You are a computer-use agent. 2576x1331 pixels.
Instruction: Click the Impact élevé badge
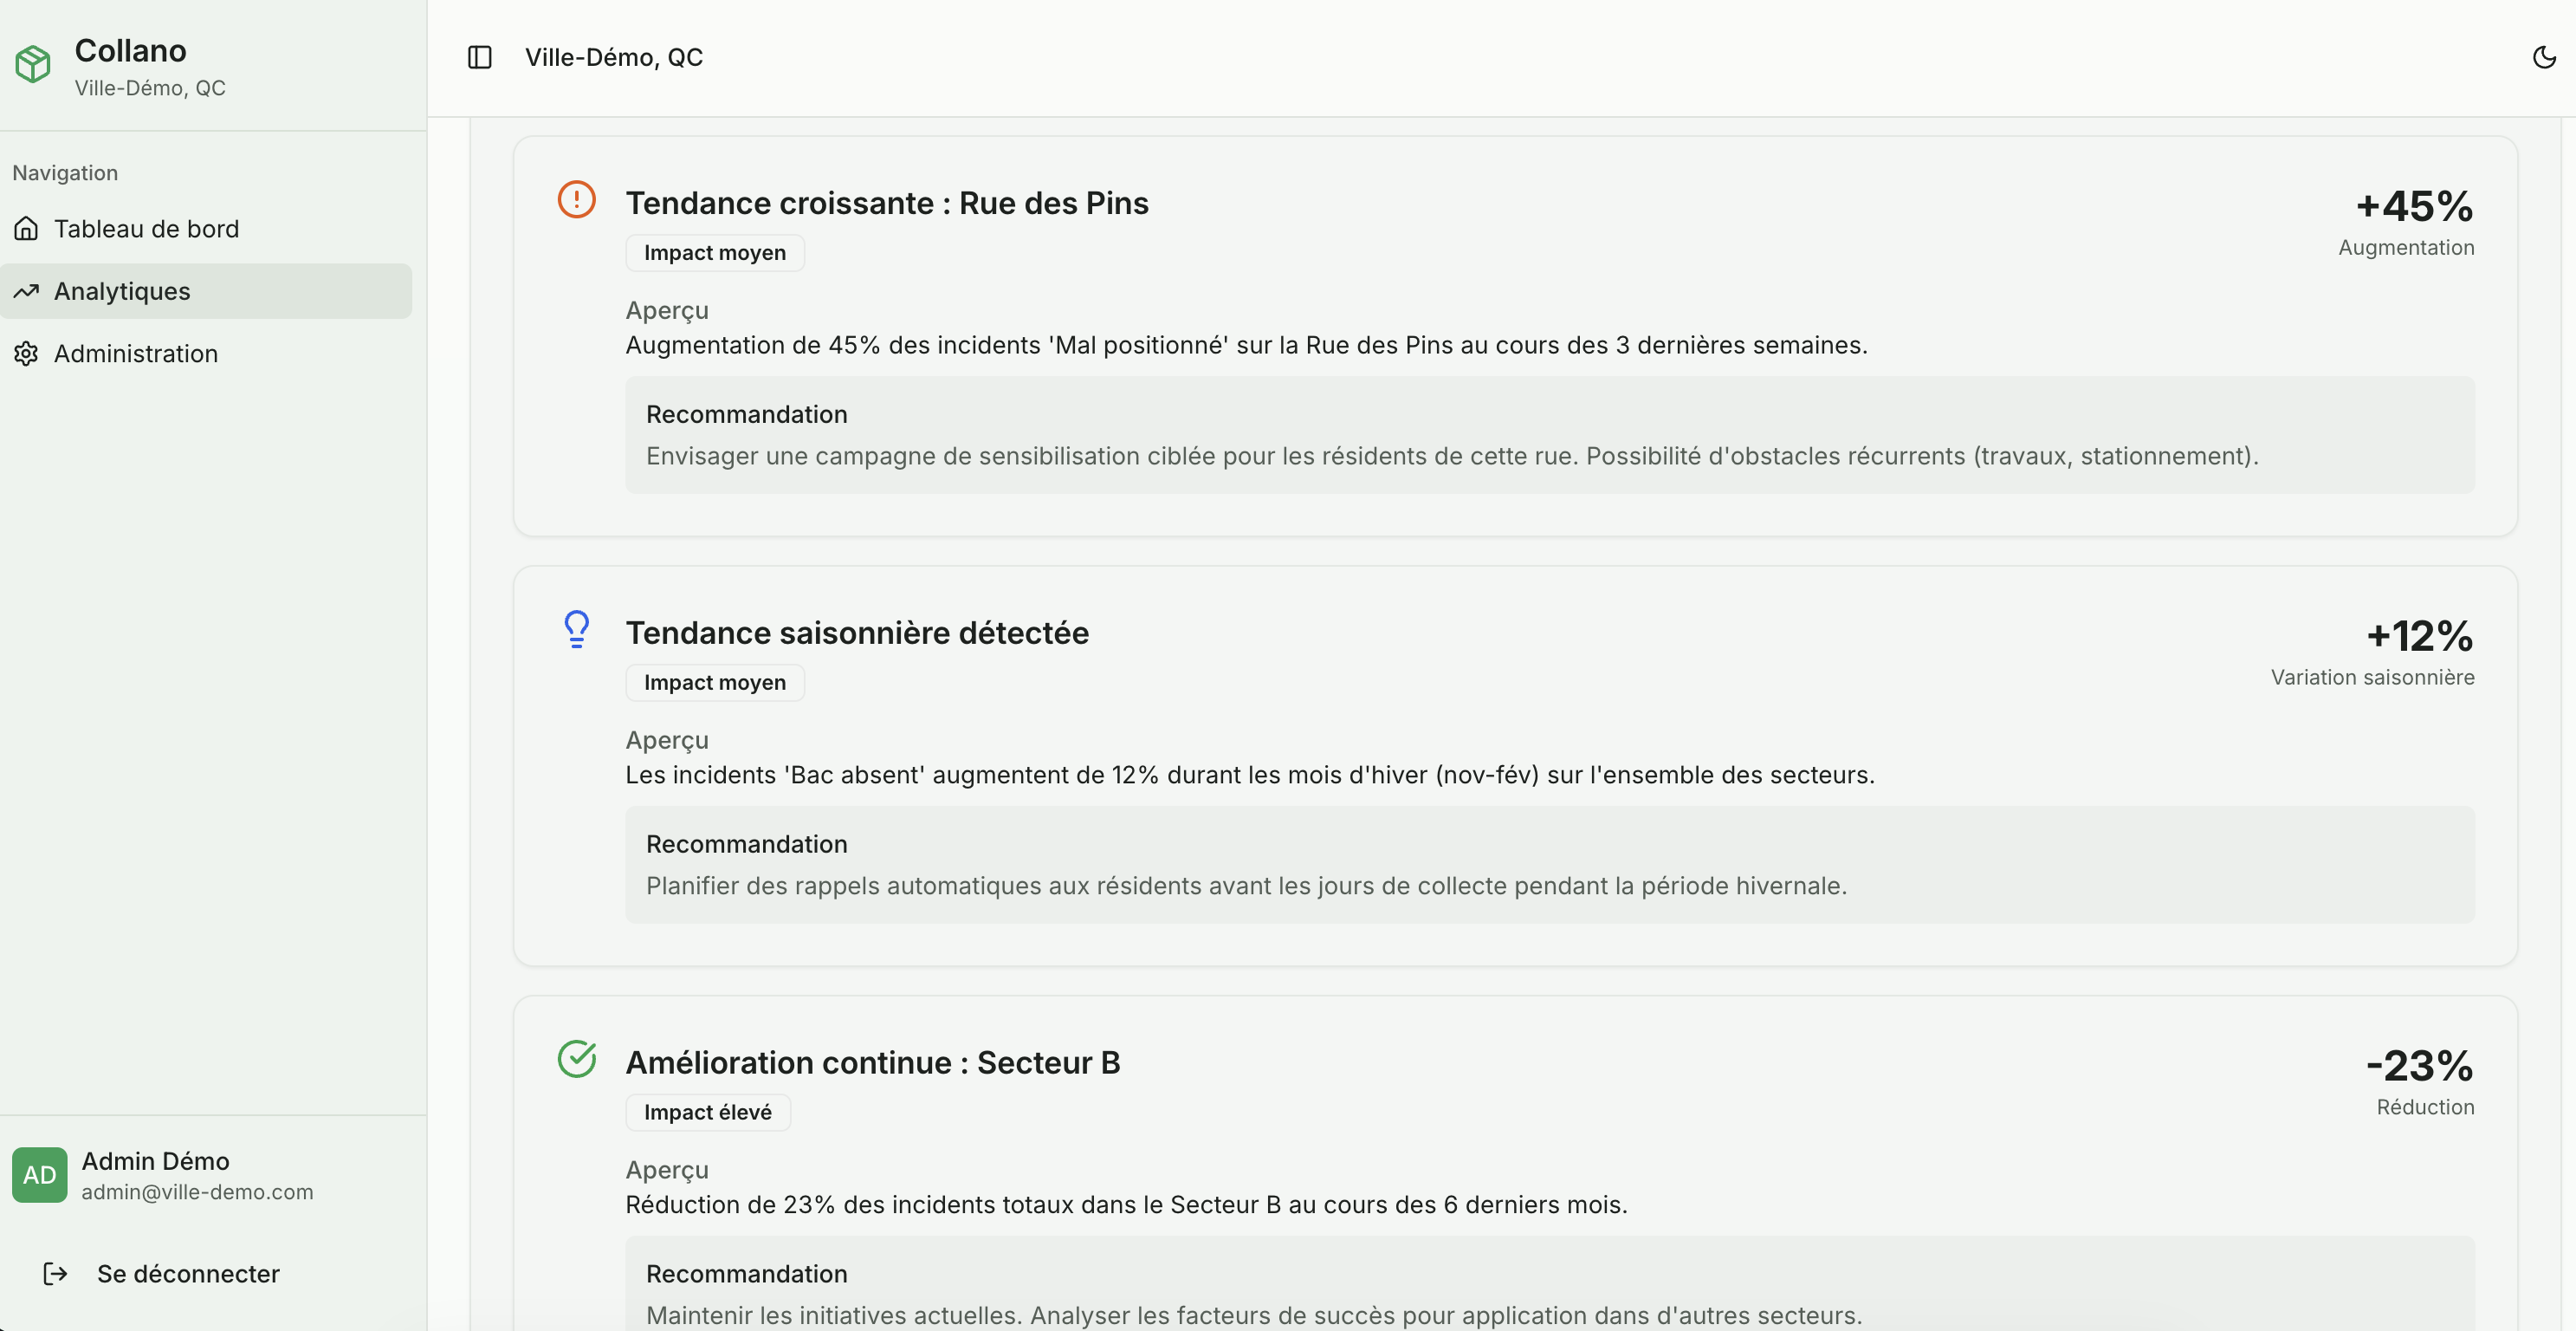(707, 1113)
